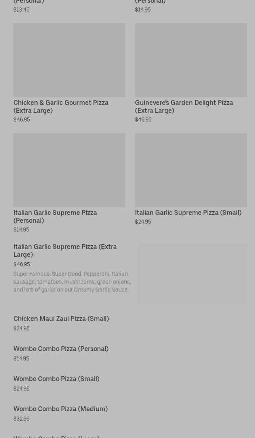Screen dimensions: 255x438
Task: Open Guinevere's Garden Delight Pizza image
Action: pos(191,60)
